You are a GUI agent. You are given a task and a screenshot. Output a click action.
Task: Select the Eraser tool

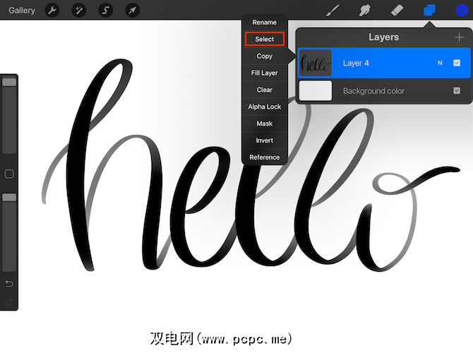point(397,11)
